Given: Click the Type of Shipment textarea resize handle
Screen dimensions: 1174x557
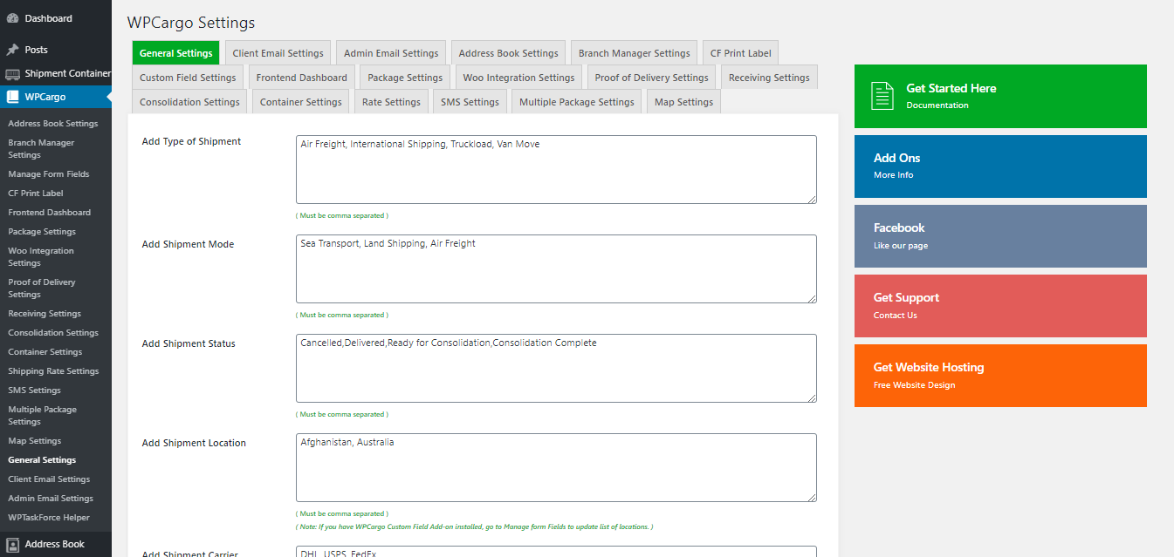Looking at the screenshot, I should [811, 199].
